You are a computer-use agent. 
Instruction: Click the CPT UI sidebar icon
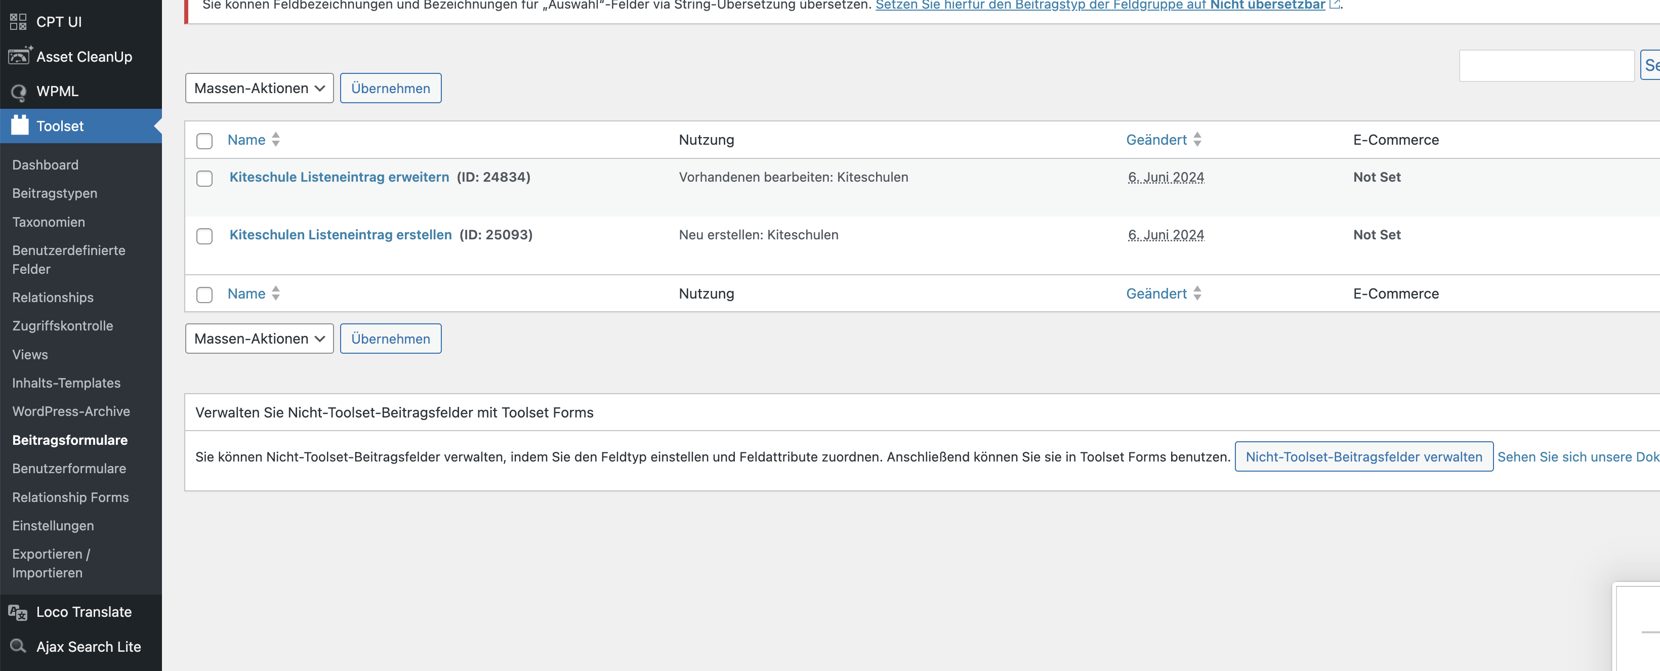click(18, 22)
